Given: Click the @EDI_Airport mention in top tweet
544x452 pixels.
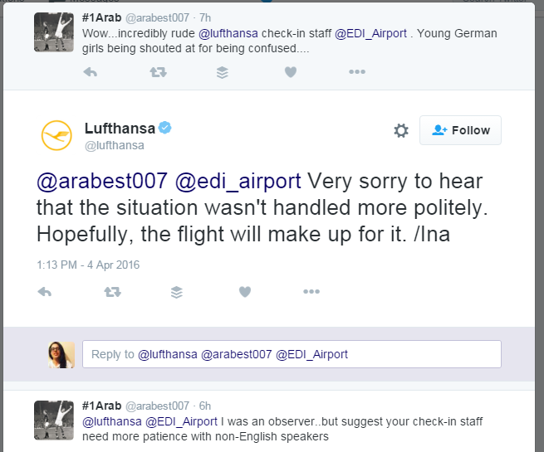Looking at the screenshot, I should coord(371,34).
